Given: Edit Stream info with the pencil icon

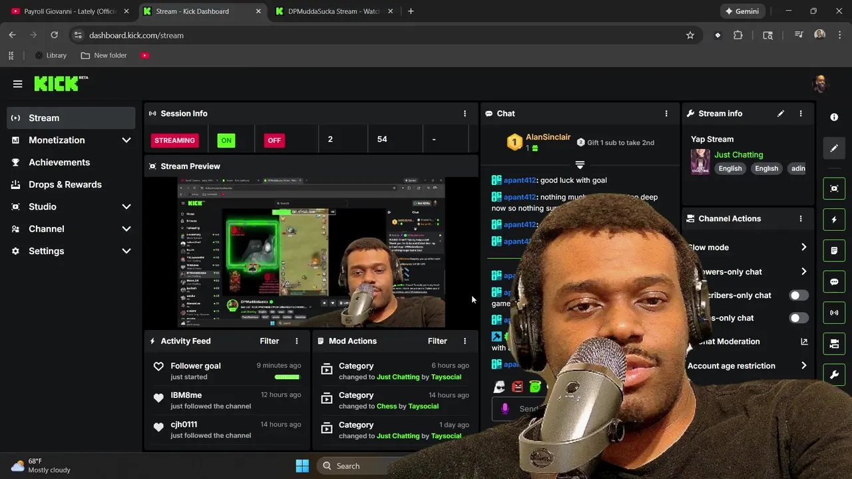Looking at the screenshot, I should 781,114.
